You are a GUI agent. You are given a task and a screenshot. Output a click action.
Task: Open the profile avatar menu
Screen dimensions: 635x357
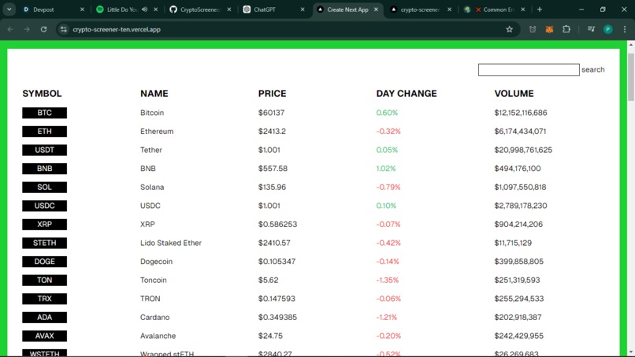pyautogui.click(x=608, y=29)
